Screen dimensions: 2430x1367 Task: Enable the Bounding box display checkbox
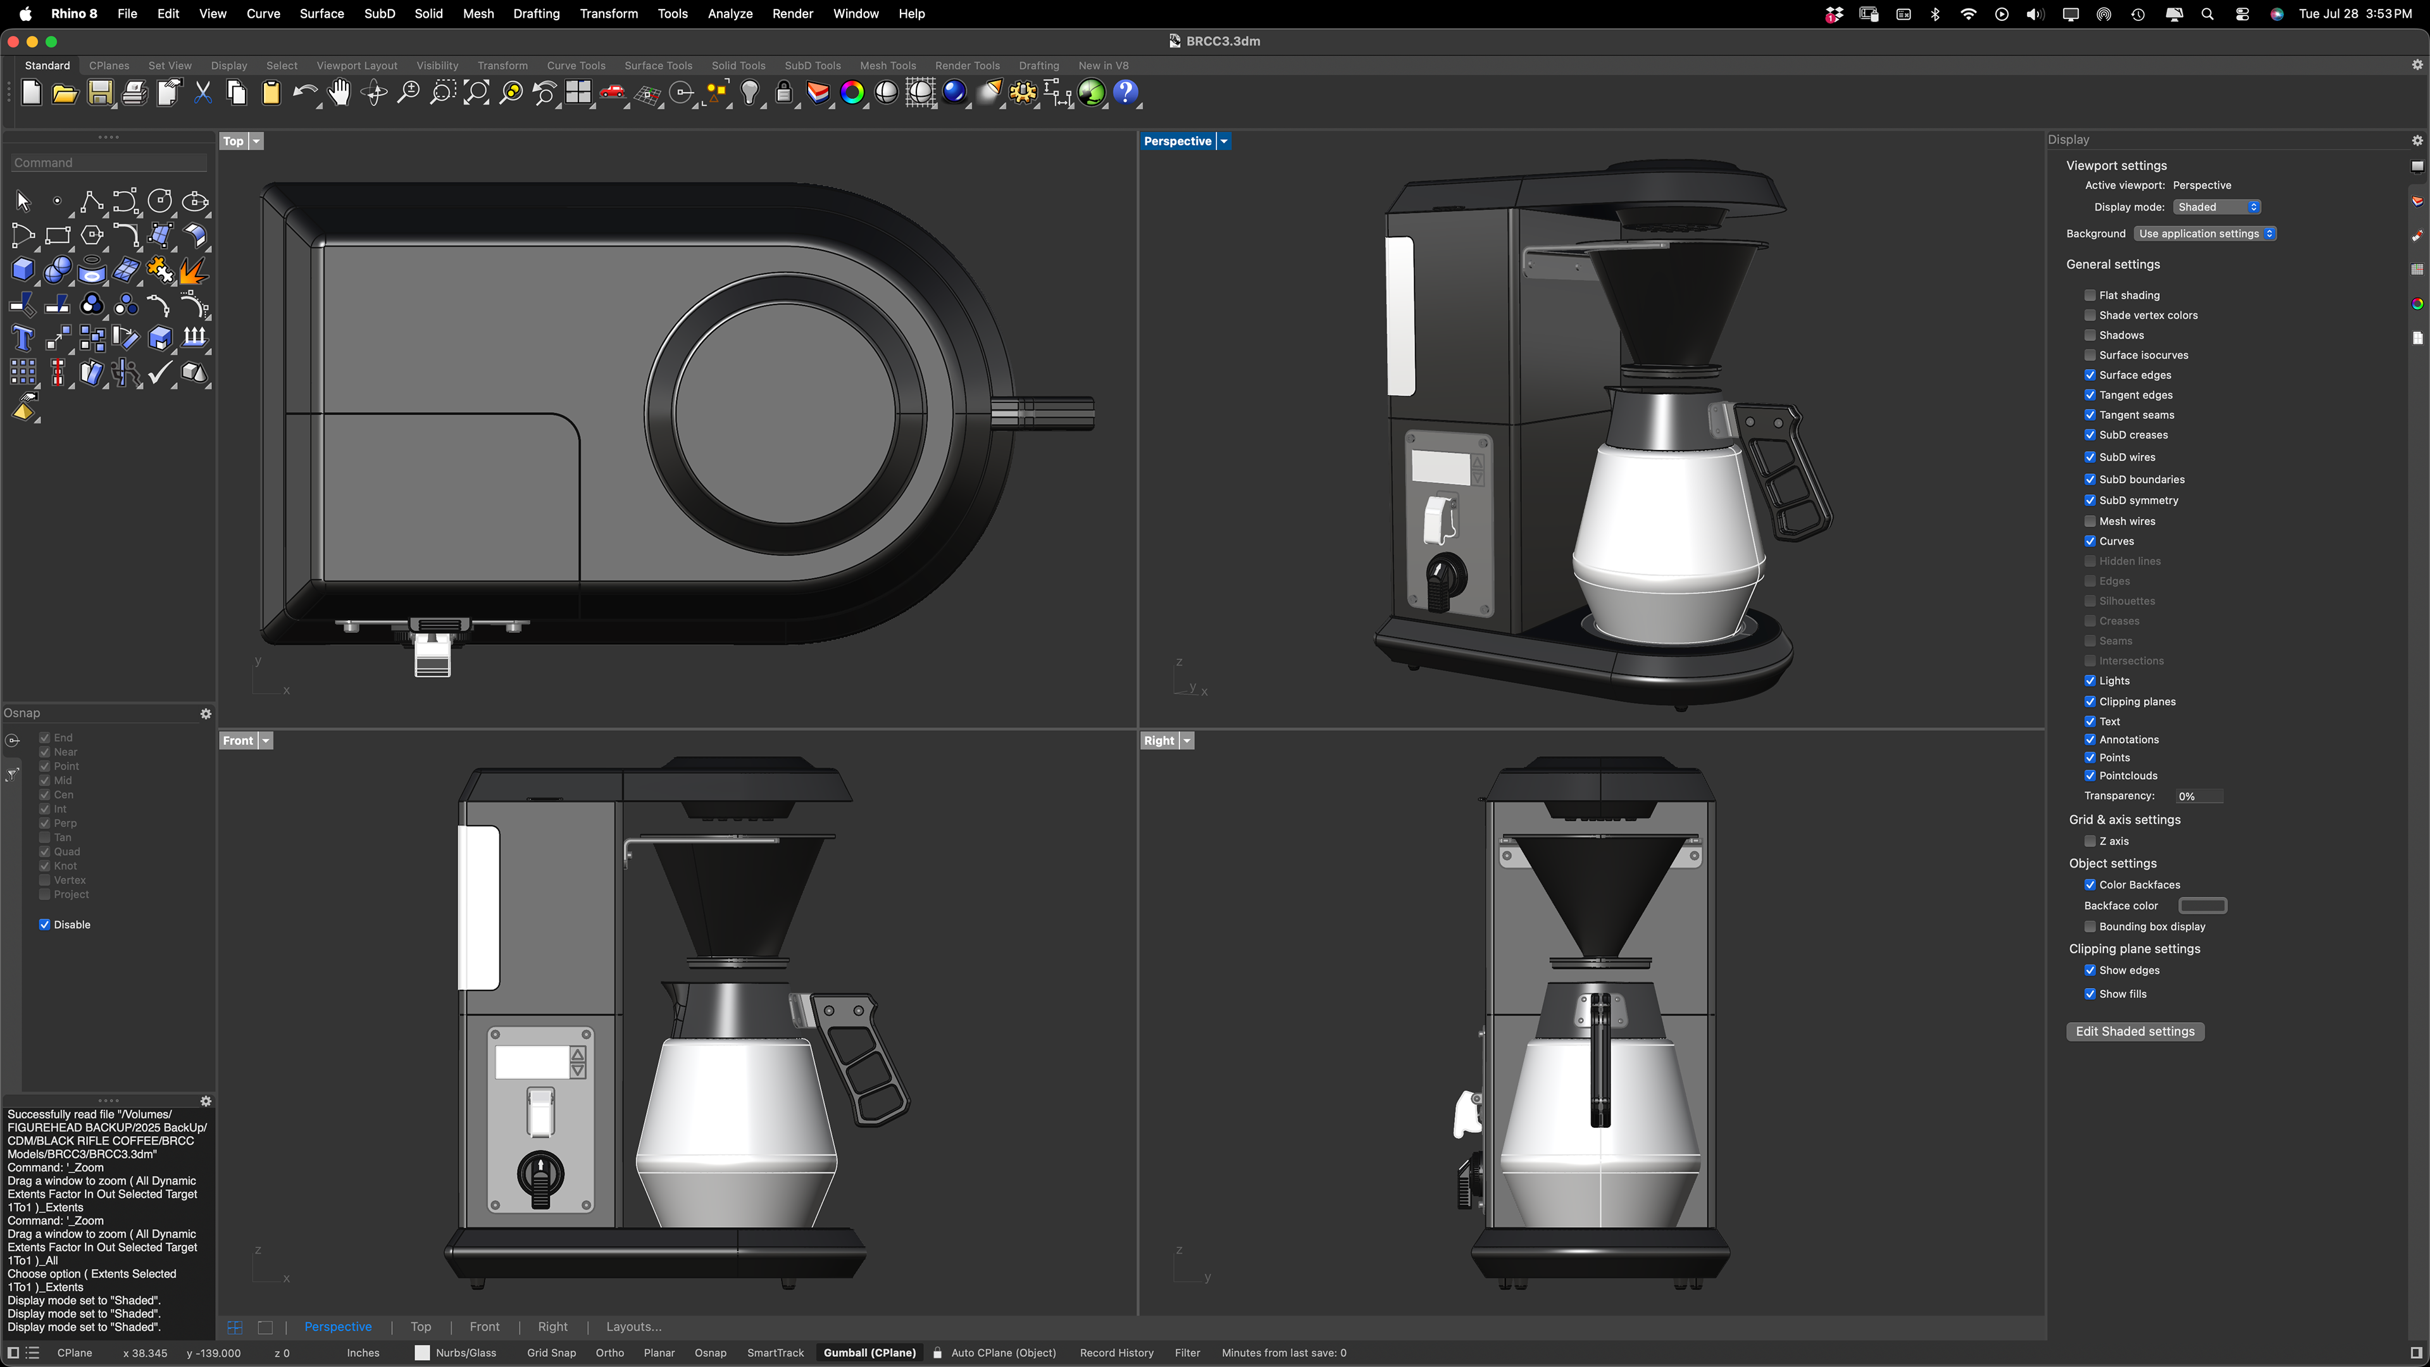[2090, 927]
